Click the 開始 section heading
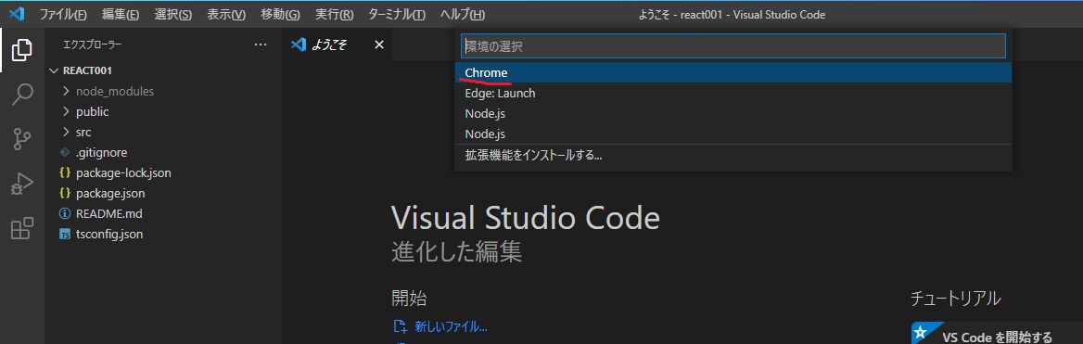 [409, 298]
